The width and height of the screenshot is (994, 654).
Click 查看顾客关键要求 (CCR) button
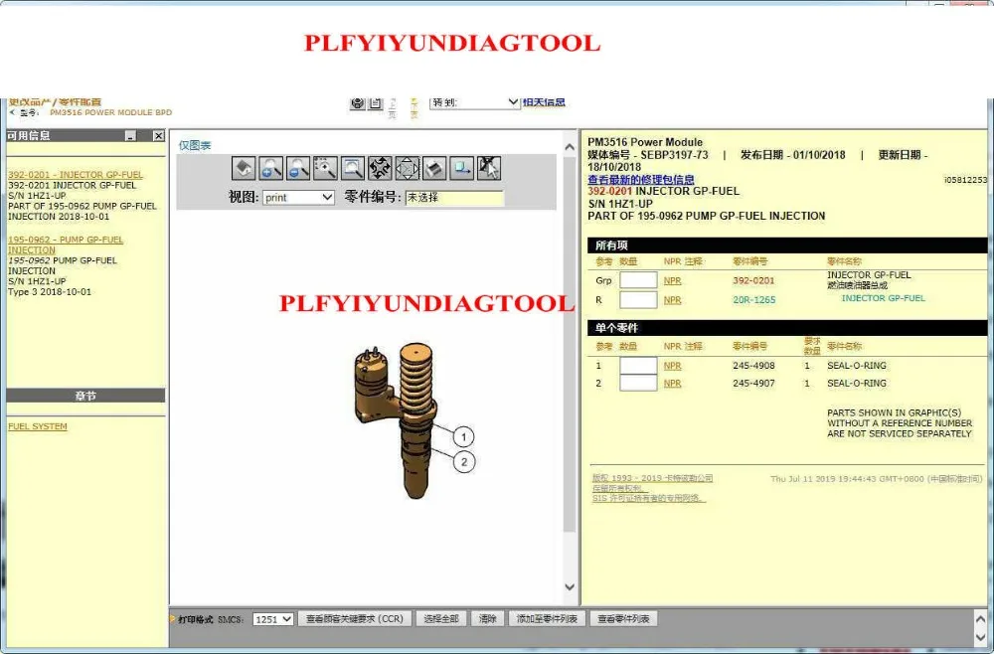tap(355, 618)
